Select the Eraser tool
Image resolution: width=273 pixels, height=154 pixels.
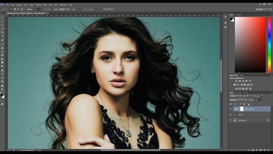(2, 55)
